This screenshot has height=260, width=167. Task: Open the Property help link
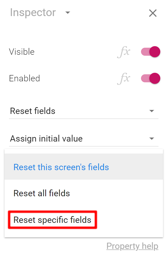click(x=132, y=246)
